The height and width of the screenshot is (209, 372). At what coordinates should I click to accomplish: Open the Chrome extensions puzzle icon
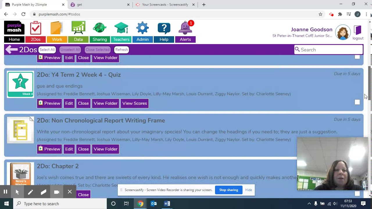[x=340, y=14]
